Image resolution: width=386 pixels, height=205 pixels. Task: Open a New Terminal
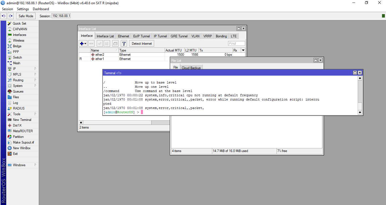click(22, 120)
